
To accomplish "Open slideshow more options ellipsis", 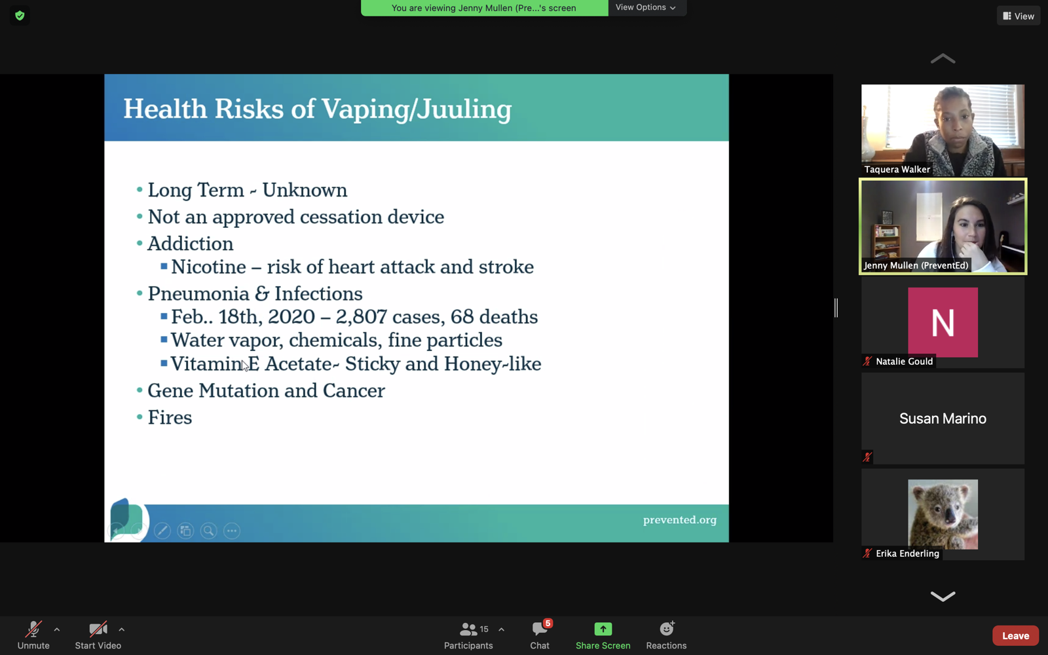I will tap(232, 531).
